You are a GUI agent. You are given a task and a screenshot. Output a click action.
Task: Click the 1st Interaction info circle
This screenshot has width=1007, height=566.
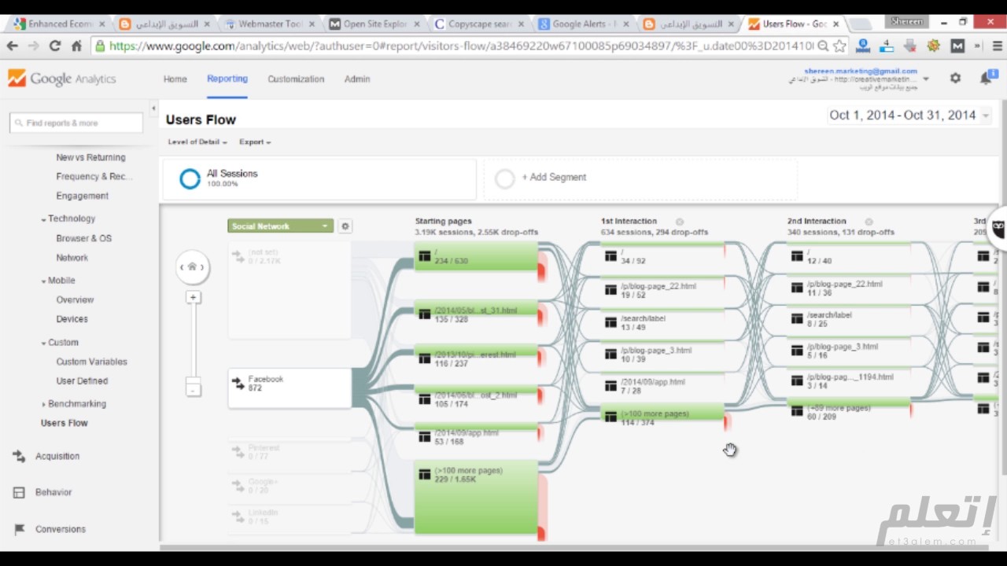680,222
